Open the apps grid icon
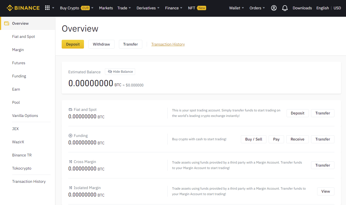 point(47,8)
